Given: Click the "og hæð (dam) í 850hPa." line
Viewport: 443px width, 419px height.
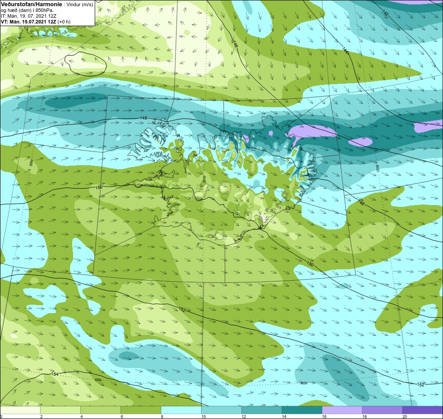Looking at the screenshot, I should [27, 11].
